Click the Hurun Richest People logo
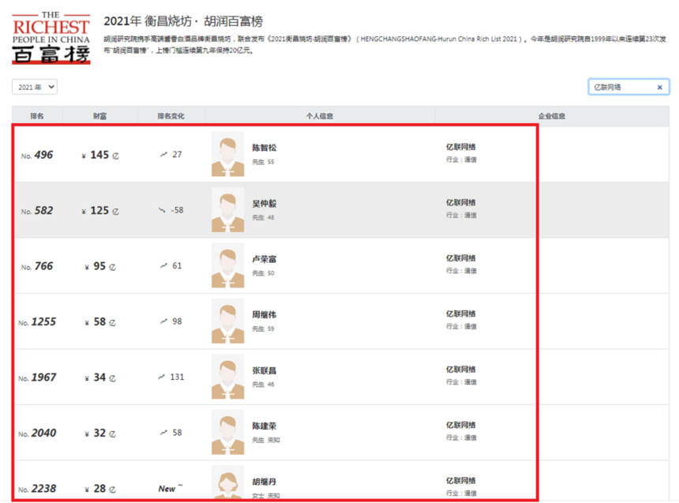Image resolution: width=679 pixels, height=503 pixels. pos(51,38)
